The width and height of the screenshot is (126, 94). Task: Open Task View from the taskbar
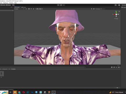[10, 92]
